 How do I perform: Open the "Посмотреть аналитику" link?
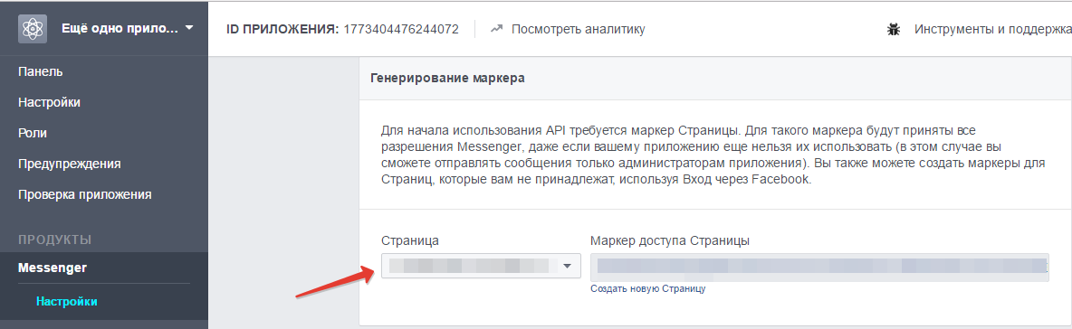tap(578, 29)
